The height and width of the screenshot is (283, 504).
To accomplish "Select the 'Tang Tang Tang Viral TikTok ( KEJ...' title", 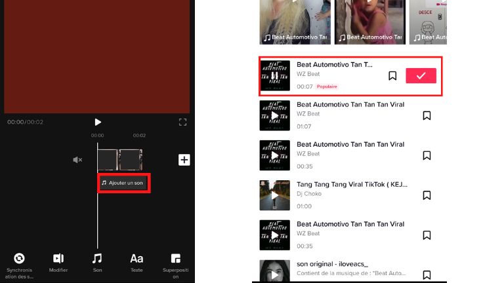I will 352,185.
